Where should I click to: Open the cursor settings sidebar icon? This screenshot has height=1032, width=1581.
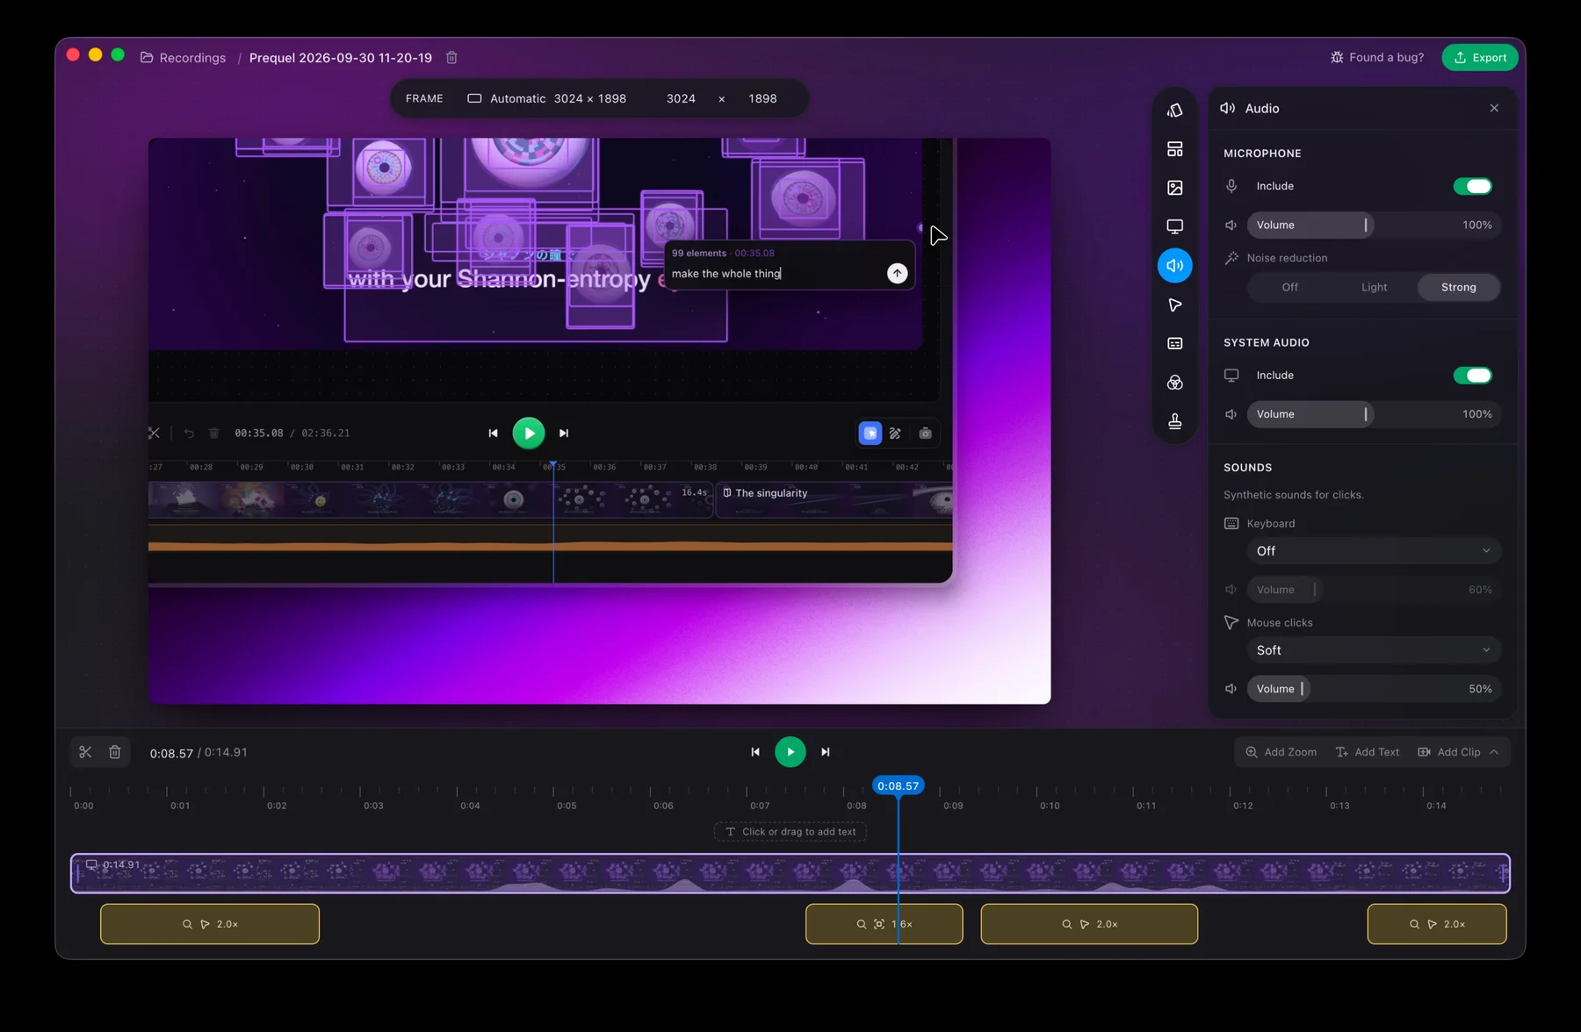coord(1174,305)
